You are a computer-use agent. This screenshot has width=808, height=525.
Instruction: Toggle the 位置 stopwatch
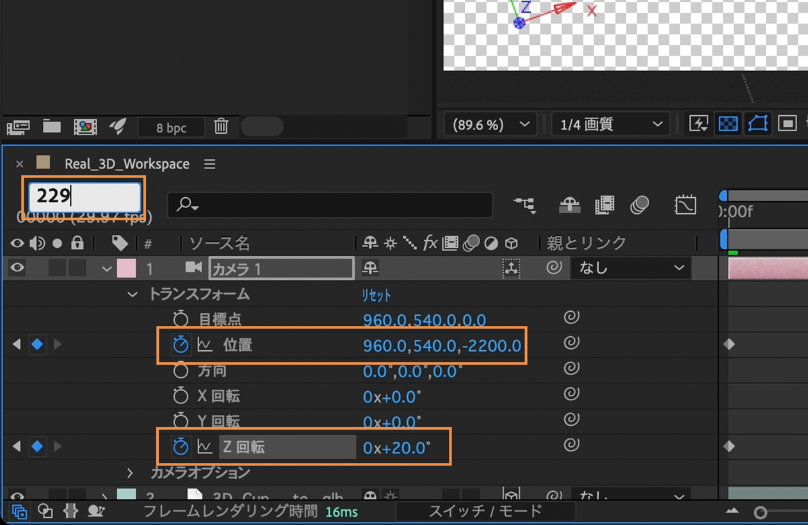click(x=181, y=344)
